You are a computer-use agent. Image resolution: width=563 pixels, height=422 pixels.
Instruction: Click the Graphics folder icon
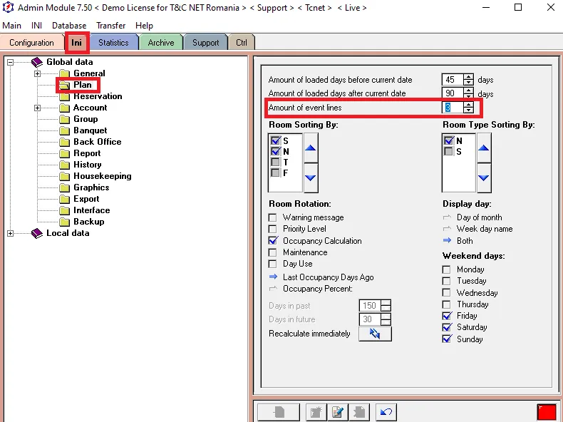click(x=65, y=188)
